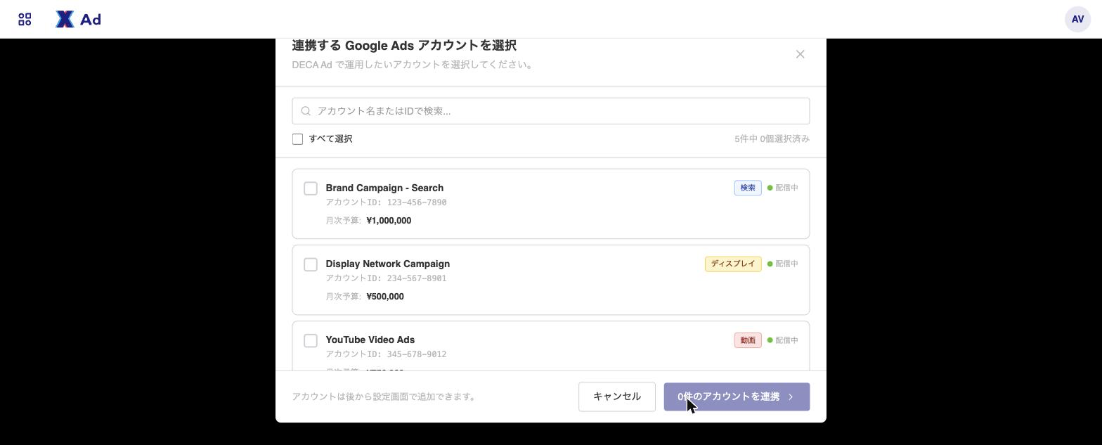
Task: Click the 検索 tag badge
Action: coord(748,188)
